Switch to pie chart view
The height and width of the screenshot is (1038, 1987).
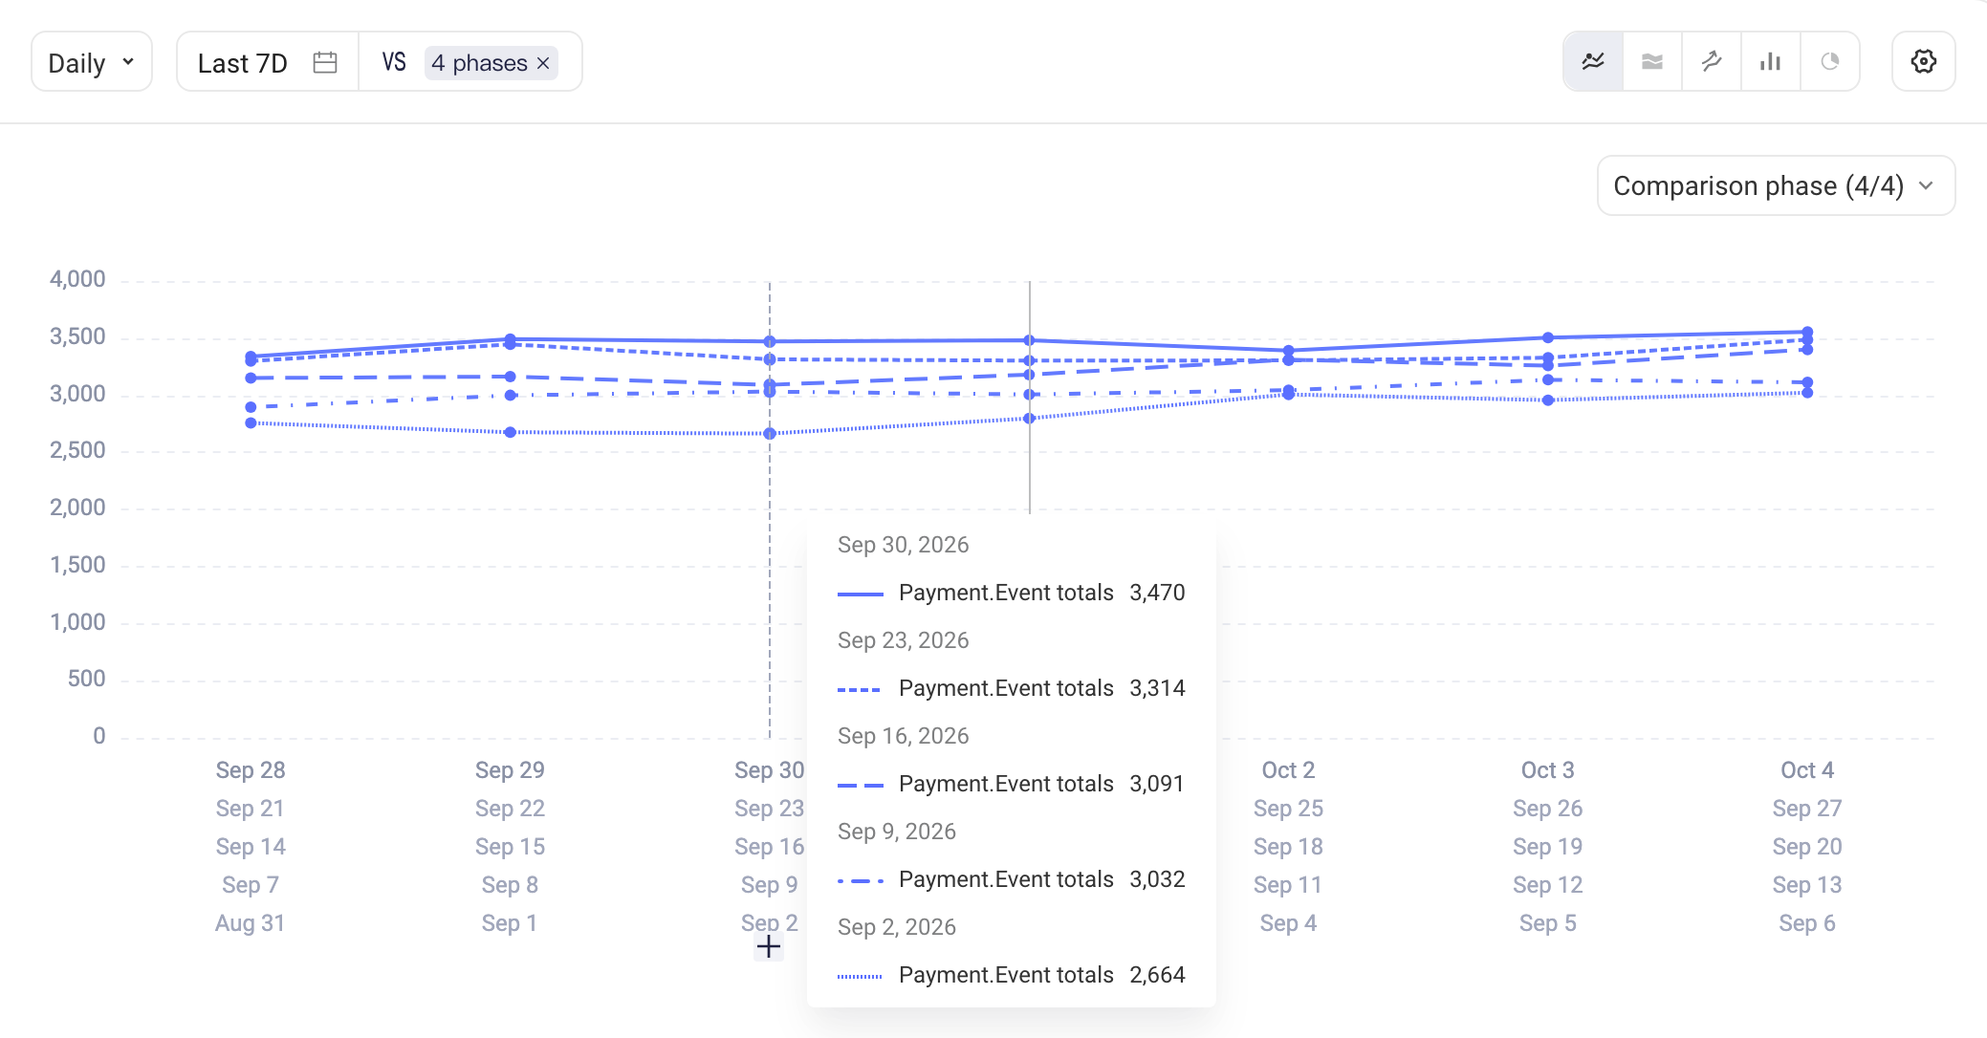click(x=1830, y=62)
